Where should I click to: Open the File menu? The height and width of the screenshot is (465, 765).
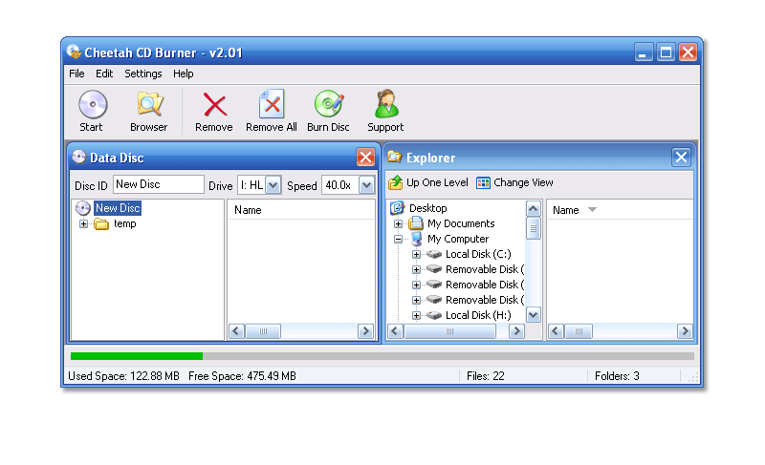(x=76, y=74)
